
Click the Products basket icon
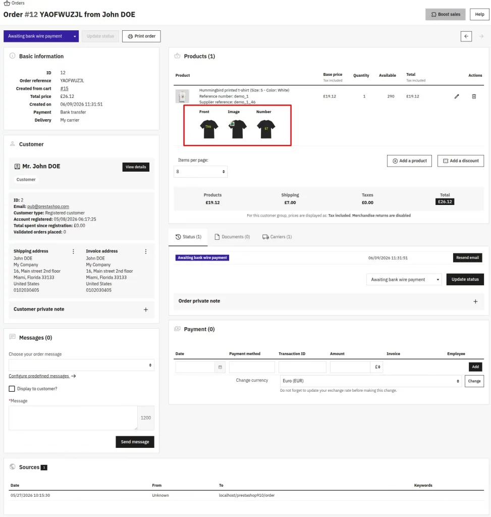pos(177,56)
